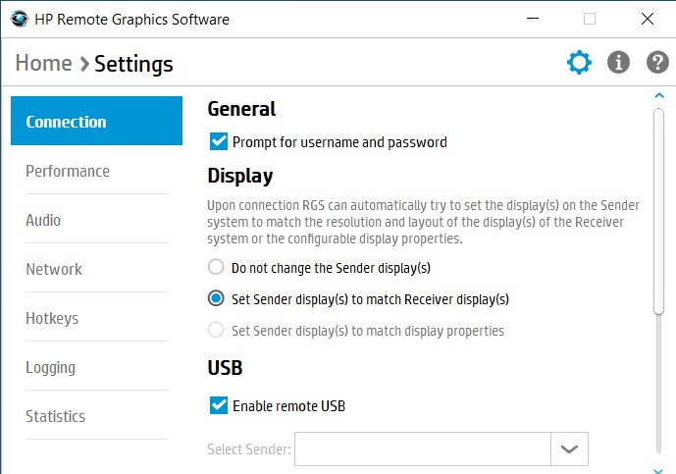Click the HP Remote Graphics app icon
This screenshot has height=474, width=676.
(x=19, y=18)
